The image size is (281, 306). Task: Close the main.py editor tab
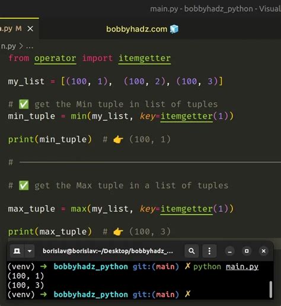coord(30,29)
